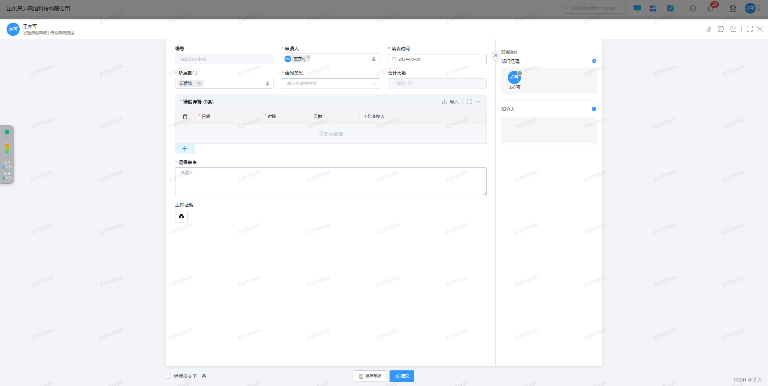This screenshot has width=768, height=386.
Task: Expand 请假详情 table to fullscreen
Action: click(x=469, y=102)
